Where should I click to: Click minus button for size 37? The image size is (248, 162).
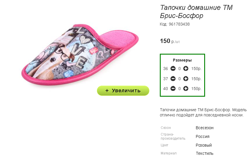[173, 79]
